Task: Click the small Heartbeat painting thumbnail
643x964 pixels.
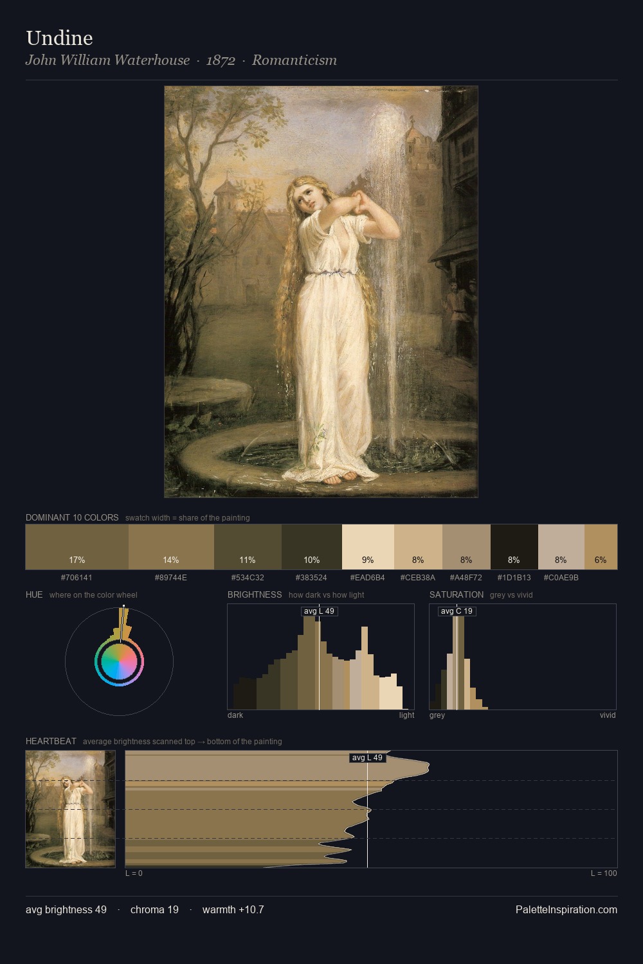Action: (71, 809)
